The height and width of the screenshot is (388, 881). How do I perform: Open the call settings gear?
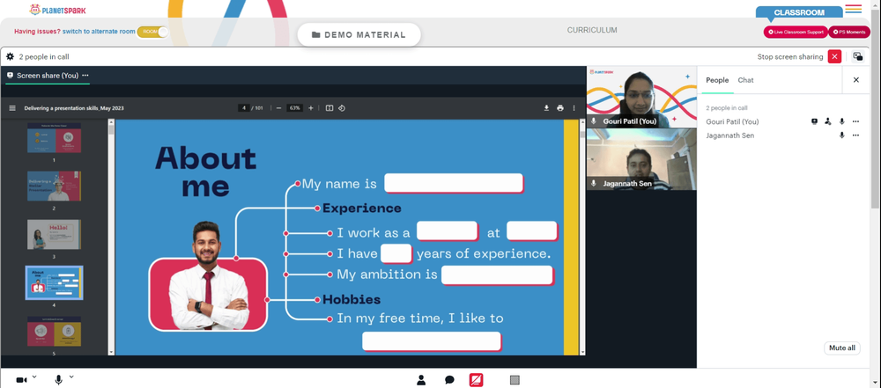point(10,56)
